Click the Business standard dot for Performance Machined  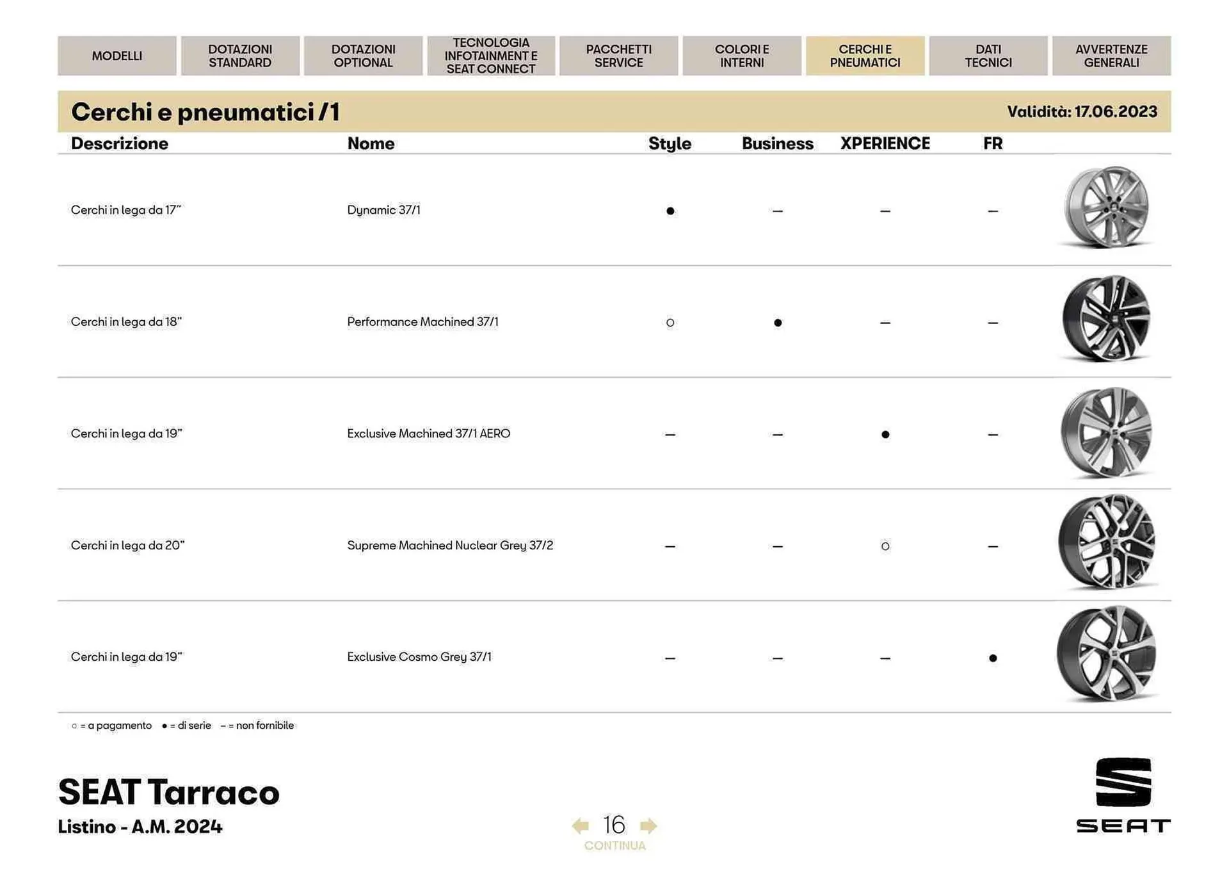coord(778,323)
